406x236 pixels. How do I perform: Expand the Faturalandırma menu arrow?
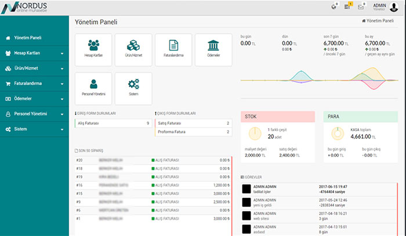[62, 84]
